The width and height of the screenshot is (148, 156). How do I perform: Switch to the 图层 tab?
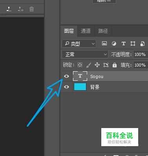(x=69, y=31)
